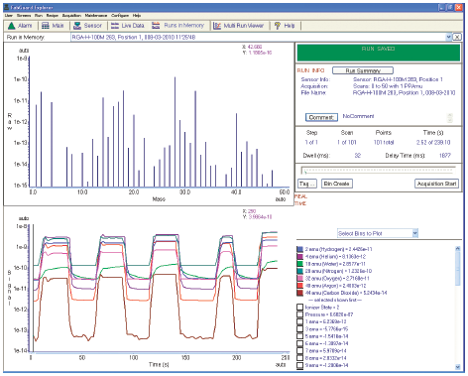Click the Comment button
468x376 pixels.
[x=321, y=117]
